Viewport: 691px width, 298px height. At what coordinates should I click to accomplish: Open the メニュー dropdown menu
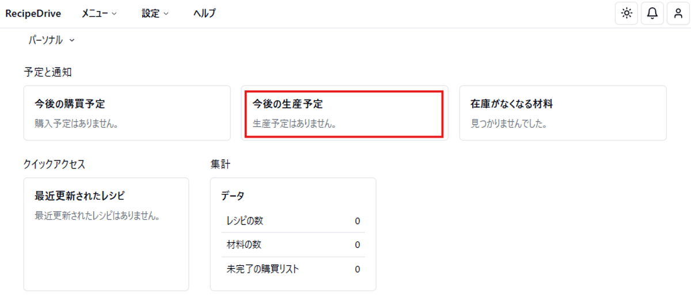pos(99,13)
